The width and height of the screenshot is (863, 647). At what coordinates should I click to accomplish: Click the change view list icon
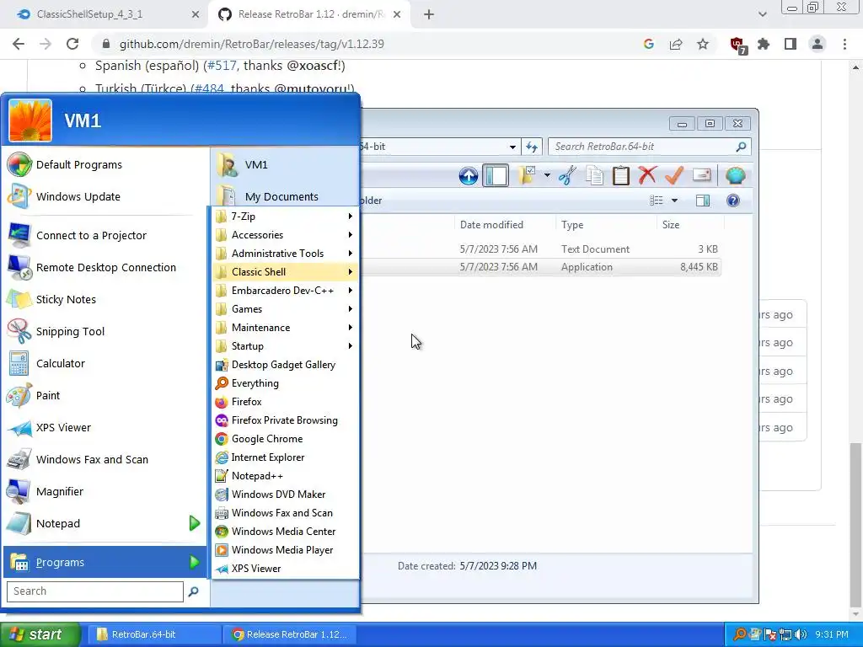point(656,201)
